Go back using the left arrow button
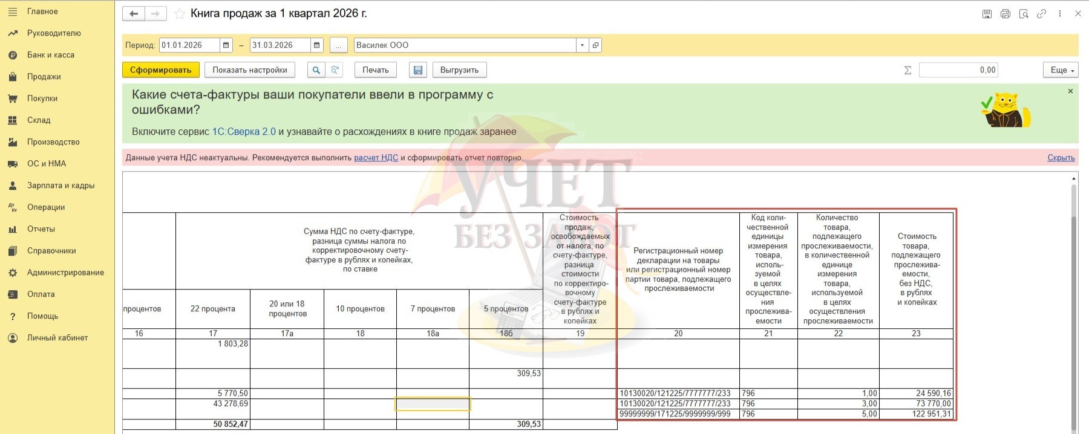 (134, 14)
